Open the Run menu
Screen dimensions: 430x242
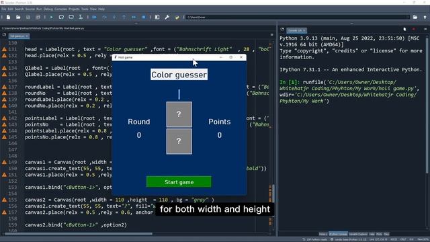(x=39, y=9)
